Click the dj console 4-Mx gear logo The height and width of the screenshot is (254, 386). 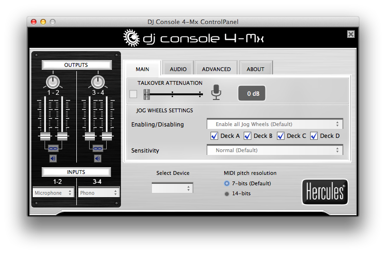pos(131,38)
